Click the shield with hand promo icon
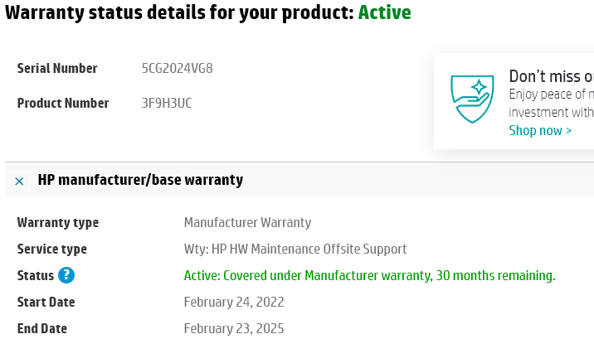This screenshot has width=594, height=344. (x=472, y=99)
